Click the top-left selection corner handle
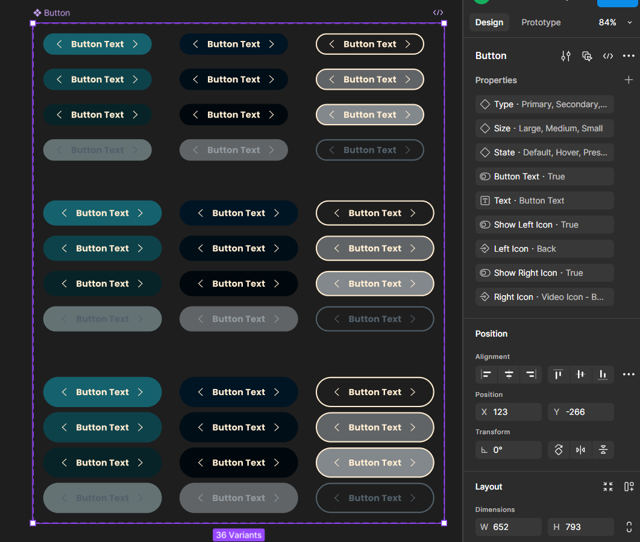640x542 pixels. (33, 23)
